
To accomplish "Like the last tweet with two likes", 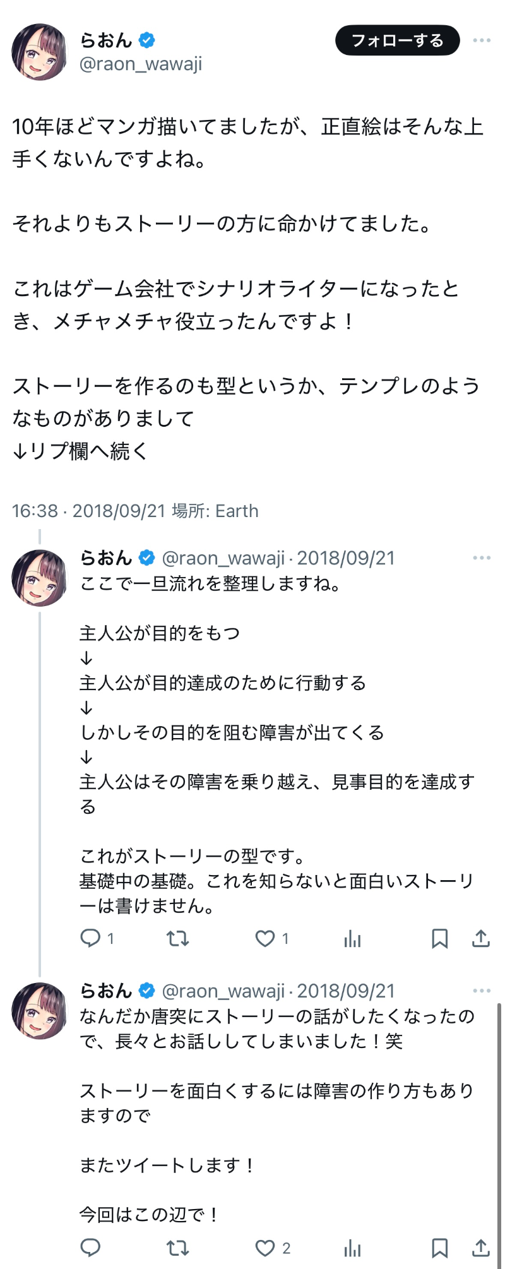I will click(x=265, y=1248).
